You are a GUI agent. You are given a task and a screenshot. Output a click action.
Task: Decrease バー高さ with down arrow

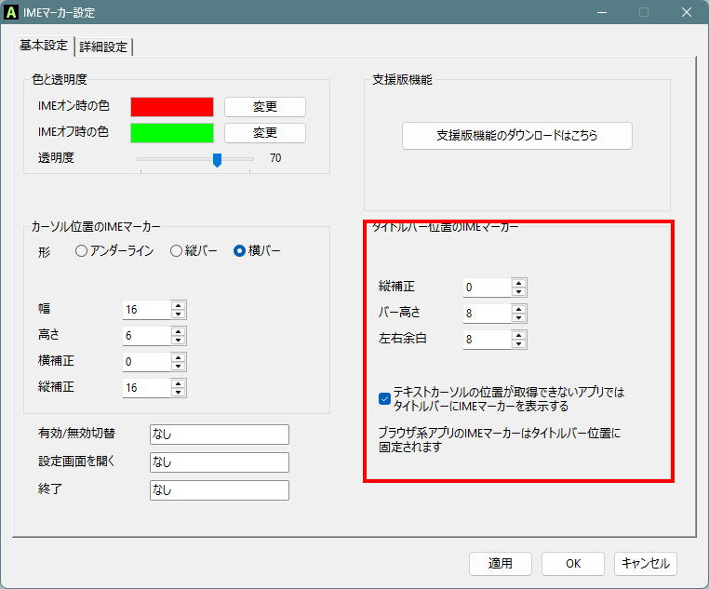pos(518,318)
